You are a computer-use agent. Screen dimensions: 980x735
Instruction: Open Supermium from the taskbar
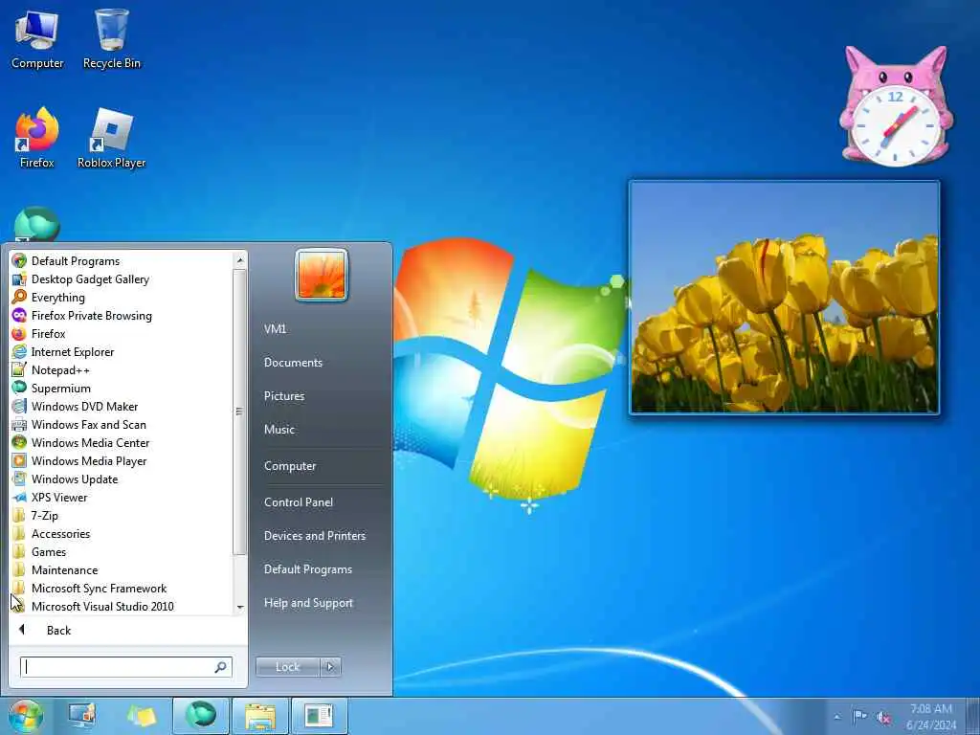201,716
